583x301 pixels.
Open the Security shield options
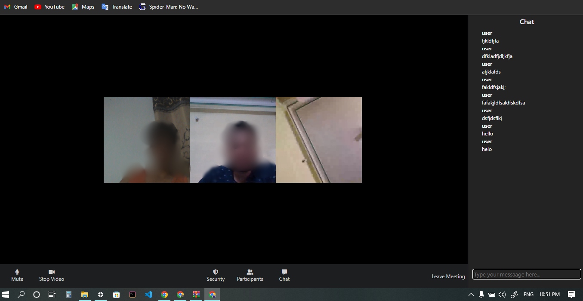point(216,275)
